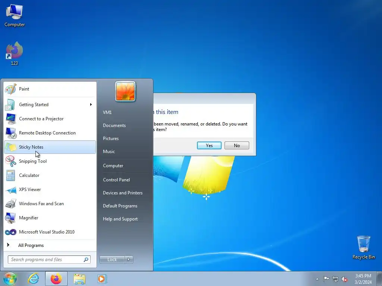This screenshot has height=286, width=382.
Task: Select the Recycle Bin on desktop
Action: coord(363,247)
